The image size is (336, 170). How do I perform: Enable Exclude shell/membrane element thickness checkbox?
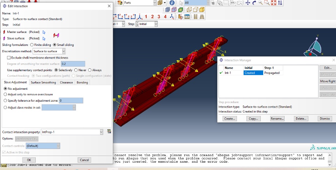(x=9, y=57)
